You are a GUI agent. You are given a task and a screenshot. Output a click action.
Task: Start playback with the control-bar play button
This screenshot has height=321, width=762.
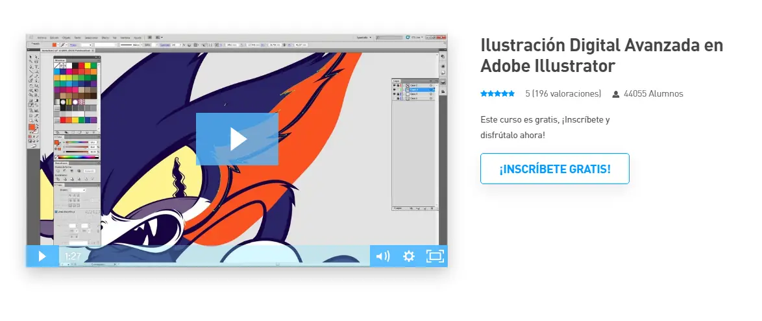click(x=42, y=256)
